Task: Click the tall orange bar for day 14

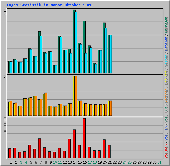Action: [76, 96]
